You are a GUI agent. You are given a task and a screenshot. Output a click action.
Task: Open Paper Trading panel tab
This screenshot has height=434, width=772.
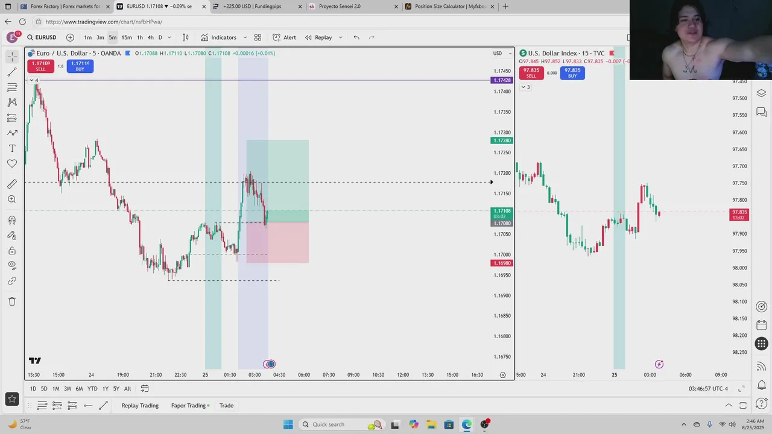pyautogui.click(x=190, y=406)
